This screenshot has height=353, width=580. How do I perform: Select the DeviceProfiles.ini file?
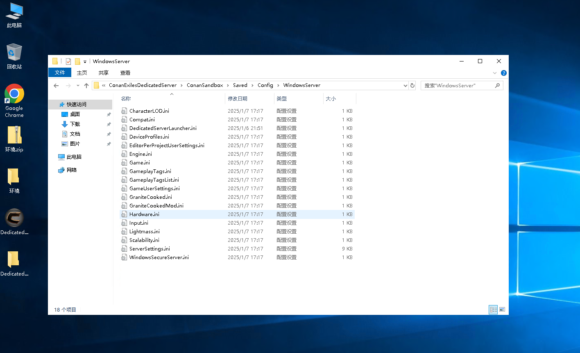tap(149, 137)
